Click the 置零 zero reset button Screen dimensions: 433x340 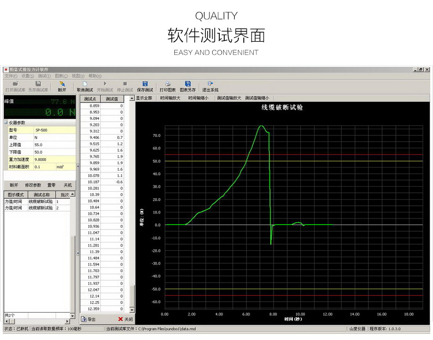pyautogui.click(x=51, y=185)
